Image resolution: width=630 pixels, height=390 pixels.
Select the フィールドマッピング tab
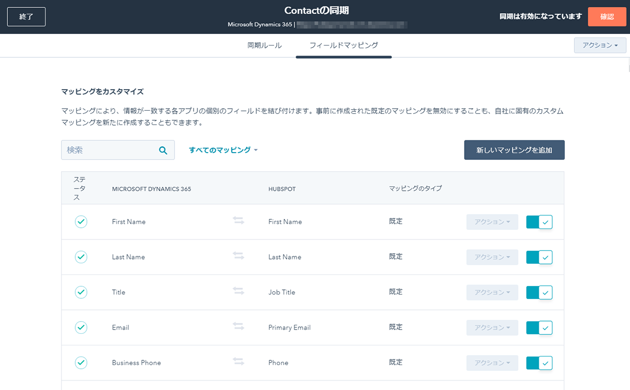(344, 46)
